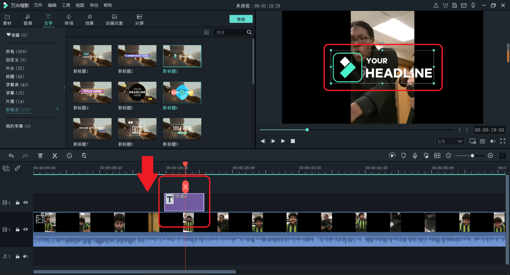Click the voiceover microphone icon
The width and height of the screenshot is (510, 275).
(x=415, y=156)
